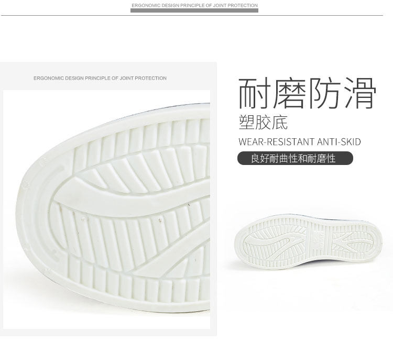Click the character 耐 in the heading
The image size is (393, 342).
[x=255, y=93]
